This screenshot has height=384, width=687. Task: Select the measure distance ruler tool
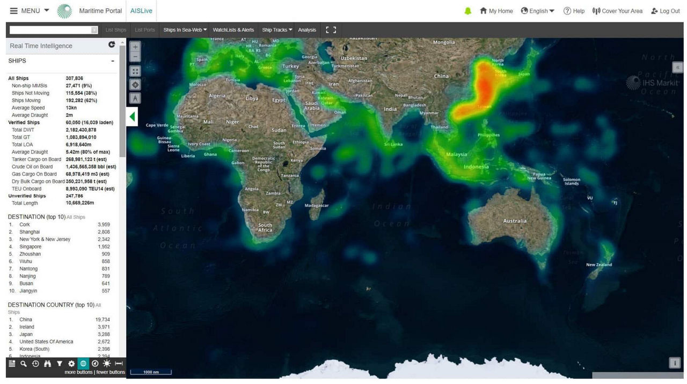pos(119,364)
